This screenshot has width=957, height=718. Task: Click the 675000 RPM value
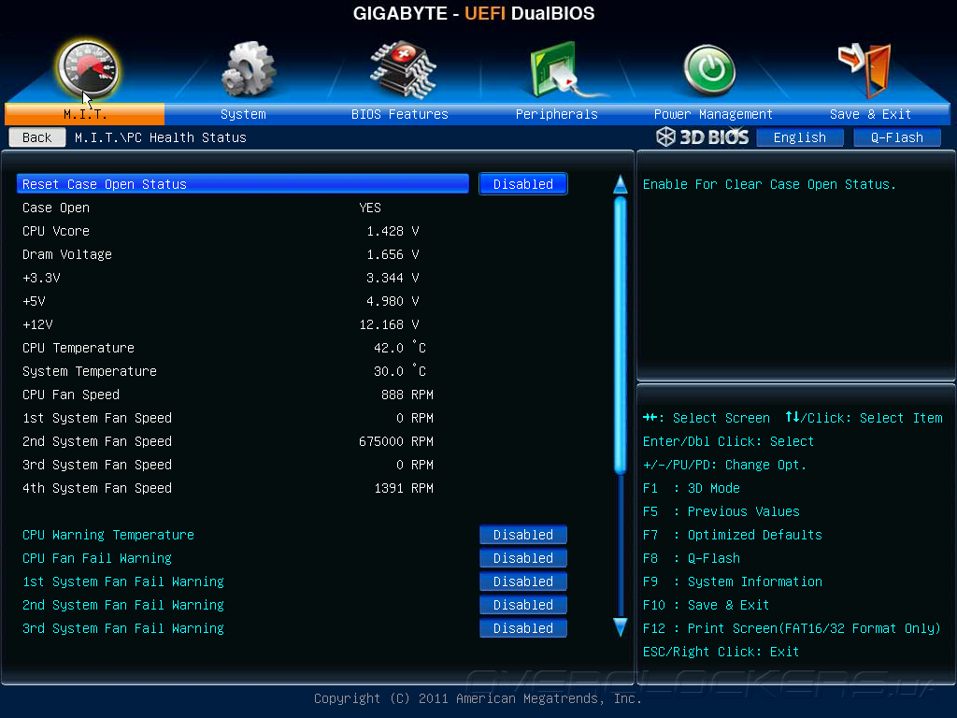(396, 441)
